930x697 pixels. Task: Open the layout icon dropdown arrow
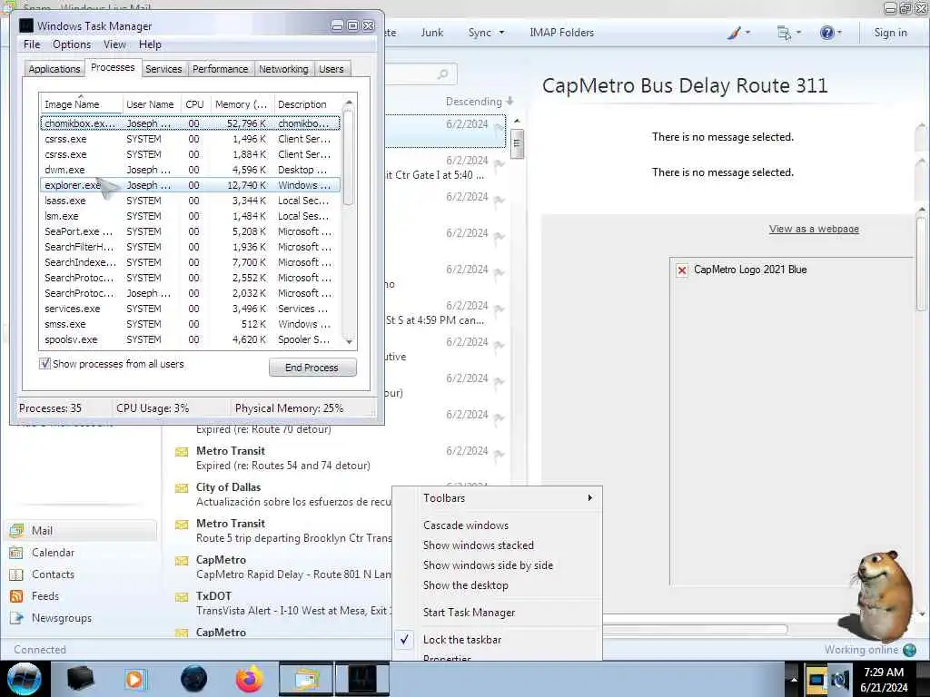click(x=798, y=33)
